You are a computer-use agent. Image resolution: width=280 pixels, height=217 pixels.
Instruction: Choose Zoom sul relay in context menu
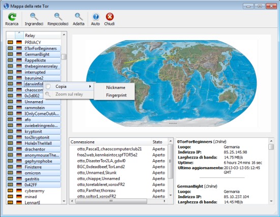click(69, 94)
